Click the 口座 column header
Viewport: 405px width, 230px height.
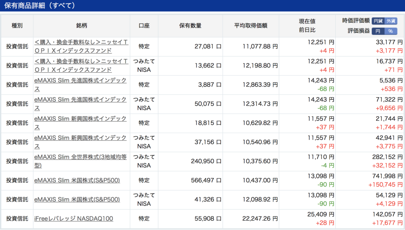tap(144, 26)
